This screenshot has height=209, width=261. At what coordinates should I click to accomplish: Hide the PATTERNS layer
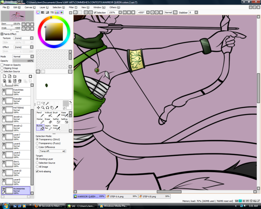click(x=4, y=108)
